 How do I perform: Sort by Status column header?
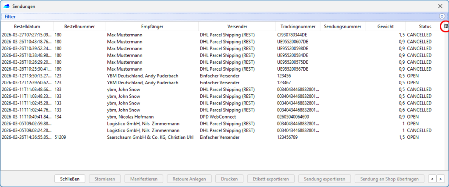pos(424,27)
